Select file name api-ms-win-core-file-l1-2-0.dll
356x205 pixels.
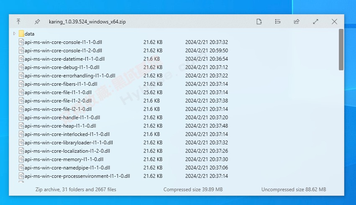pyautogui.click(x=58, y=100)
